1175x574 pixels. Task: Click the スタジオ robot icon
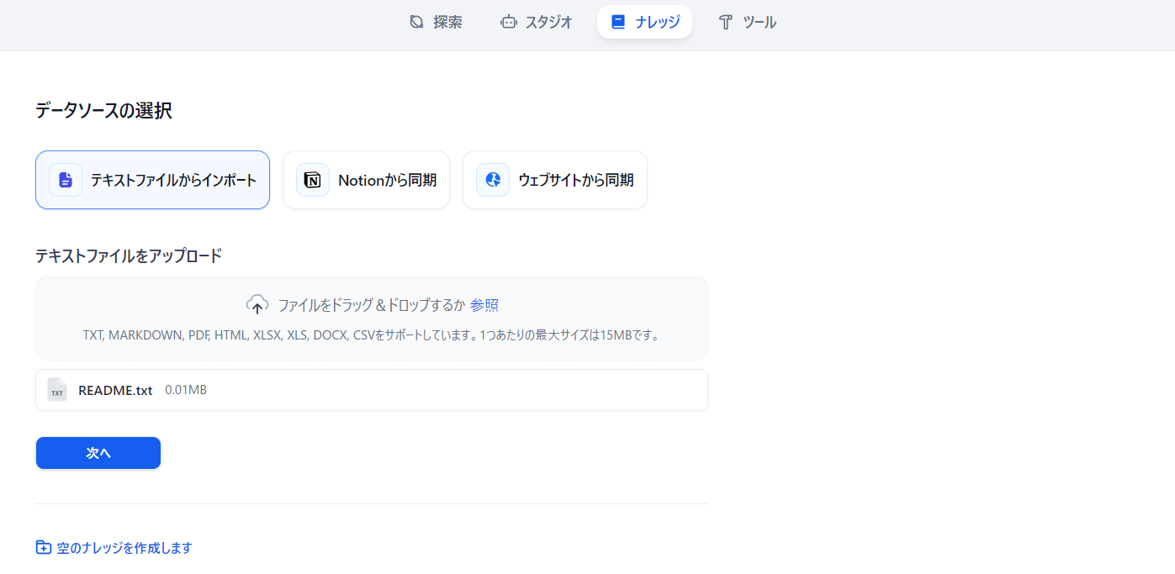coord(508,22)
